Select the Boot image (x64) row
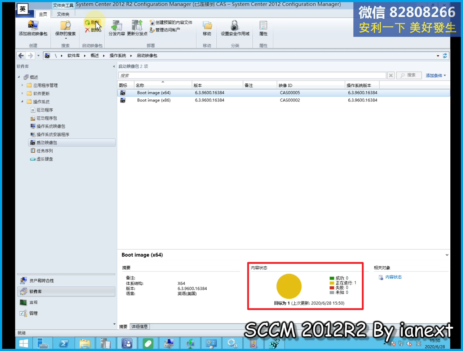463x351 pixels. (284, 93)
